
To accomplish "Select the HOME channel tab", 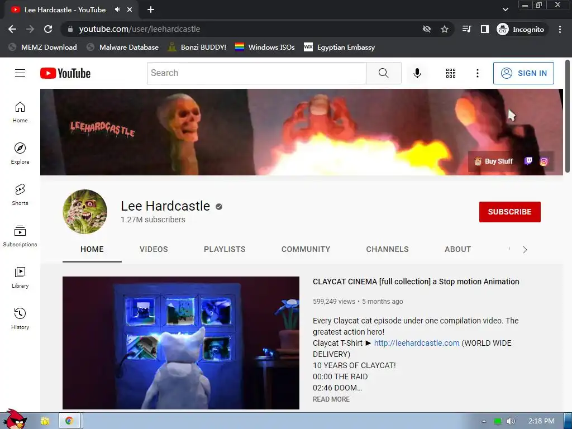I will (x=92, y=249).
